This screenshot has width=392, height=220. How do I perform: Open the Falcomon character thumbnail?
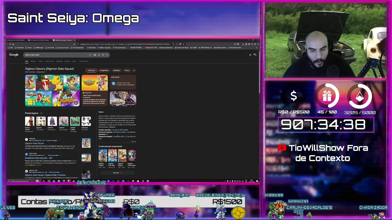pos(86,121)
